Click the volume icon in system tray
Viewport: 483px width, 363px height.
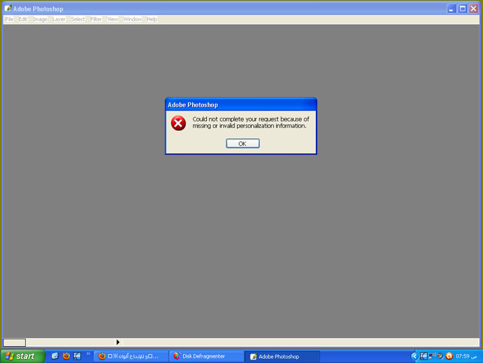[x=439, y=356]
